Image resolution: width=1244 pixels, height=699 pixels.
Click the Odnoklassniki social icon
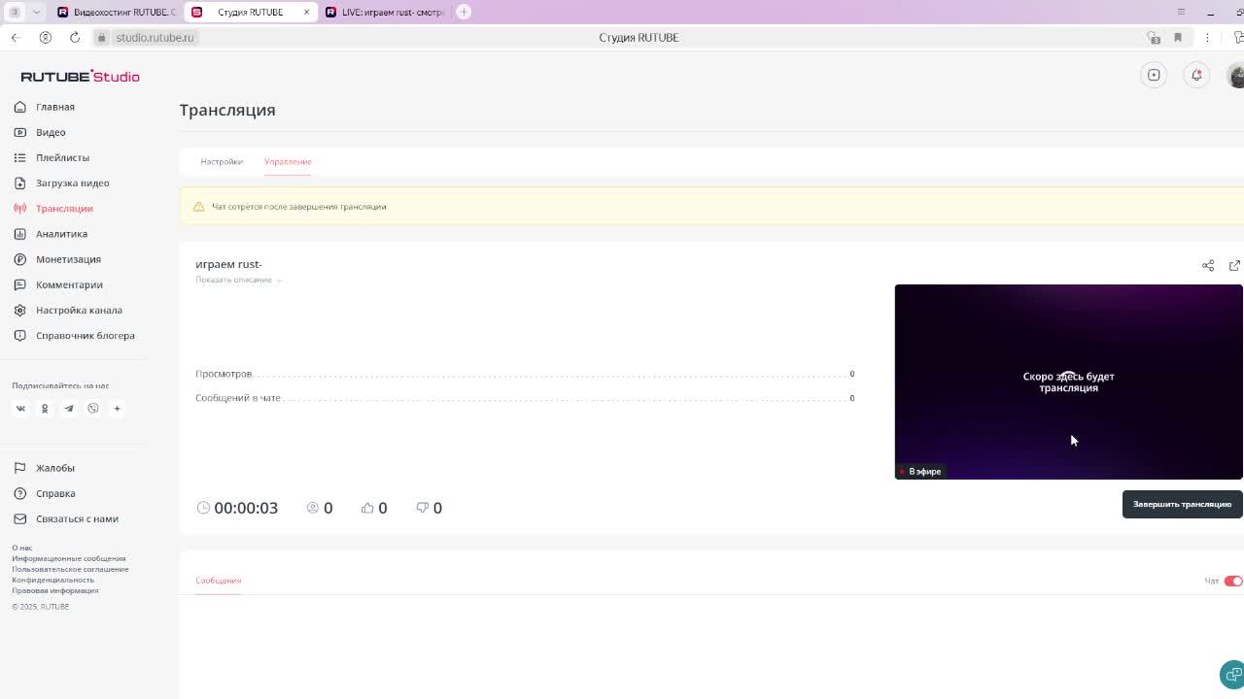[x=45, y=409]
